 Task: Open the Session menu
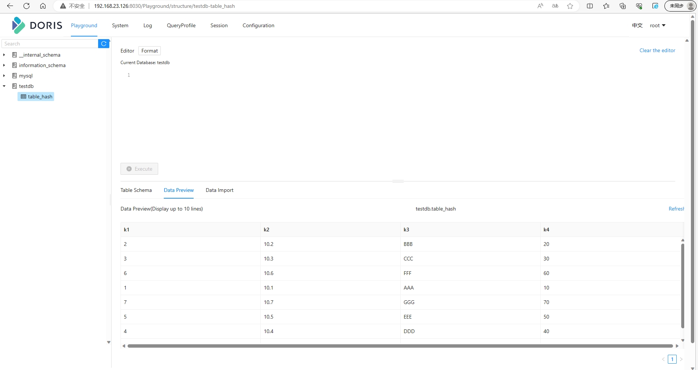[219, 25]
